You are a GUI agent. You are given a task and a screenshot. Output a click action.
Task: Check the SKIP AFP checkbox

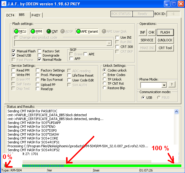coord(71,58)
